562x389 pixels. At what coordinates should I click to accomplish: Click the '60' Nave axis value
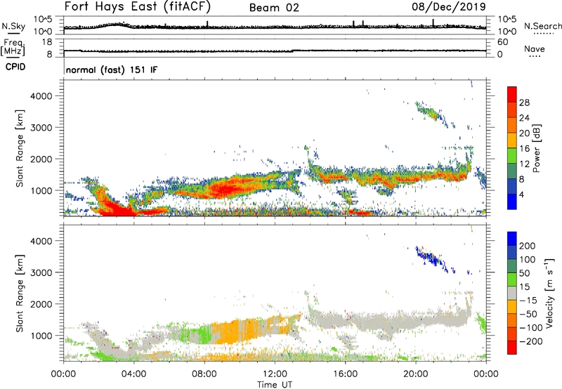click(502, 42)
